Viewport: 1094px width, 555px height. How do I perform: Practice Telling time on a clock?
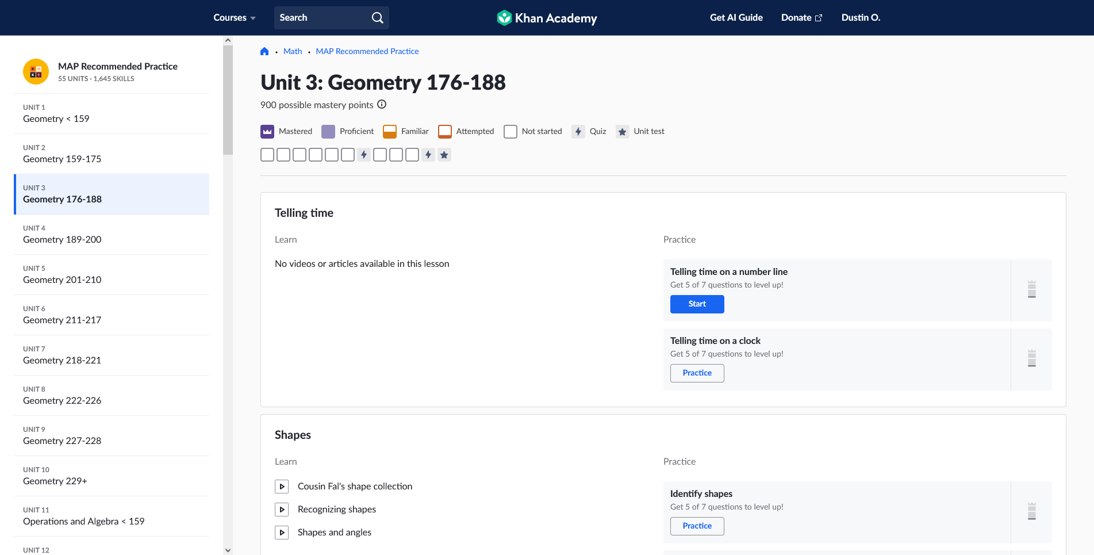coord(697,373)
